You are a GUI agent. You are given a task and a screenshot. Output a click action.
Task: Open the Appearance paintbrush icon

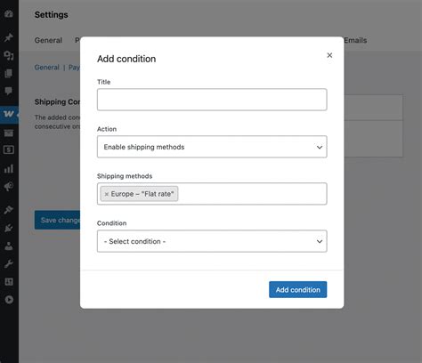pos(9,210)
